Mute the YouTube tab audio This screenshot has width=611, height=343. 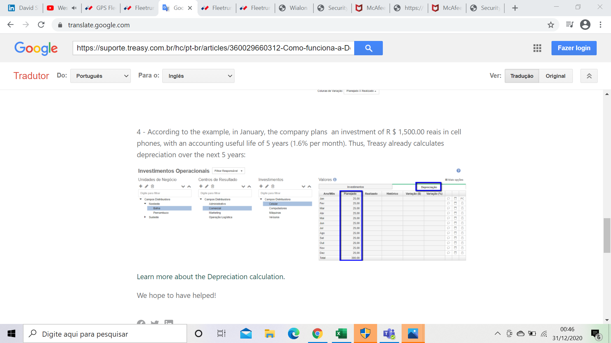pyautogui.click(x=74, y=8)
